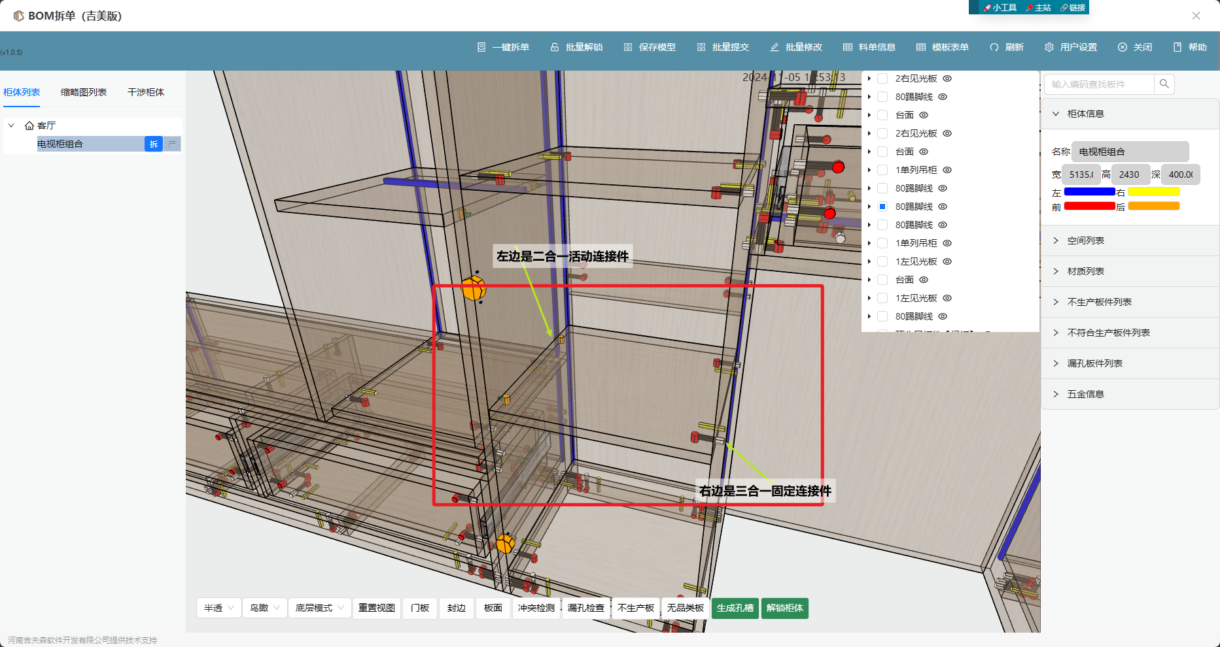Viewport: 1220px width, 647px height.
Task: Click the green 生成孔槽 button
Action: click(x=735, y=608)
